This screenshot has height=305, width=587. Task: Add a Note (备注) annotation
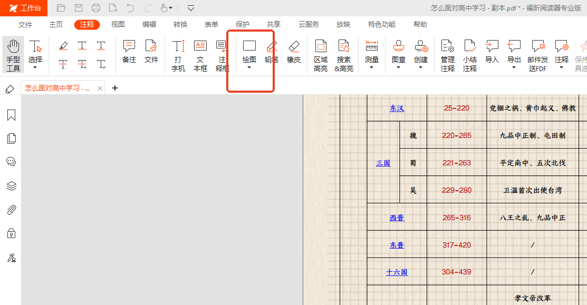tap(129, 52)
